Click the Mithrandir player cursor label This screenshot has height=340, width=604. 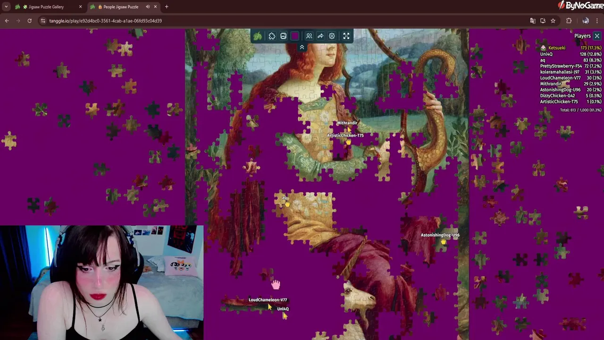pyautogui.click(x=347, y=123)
